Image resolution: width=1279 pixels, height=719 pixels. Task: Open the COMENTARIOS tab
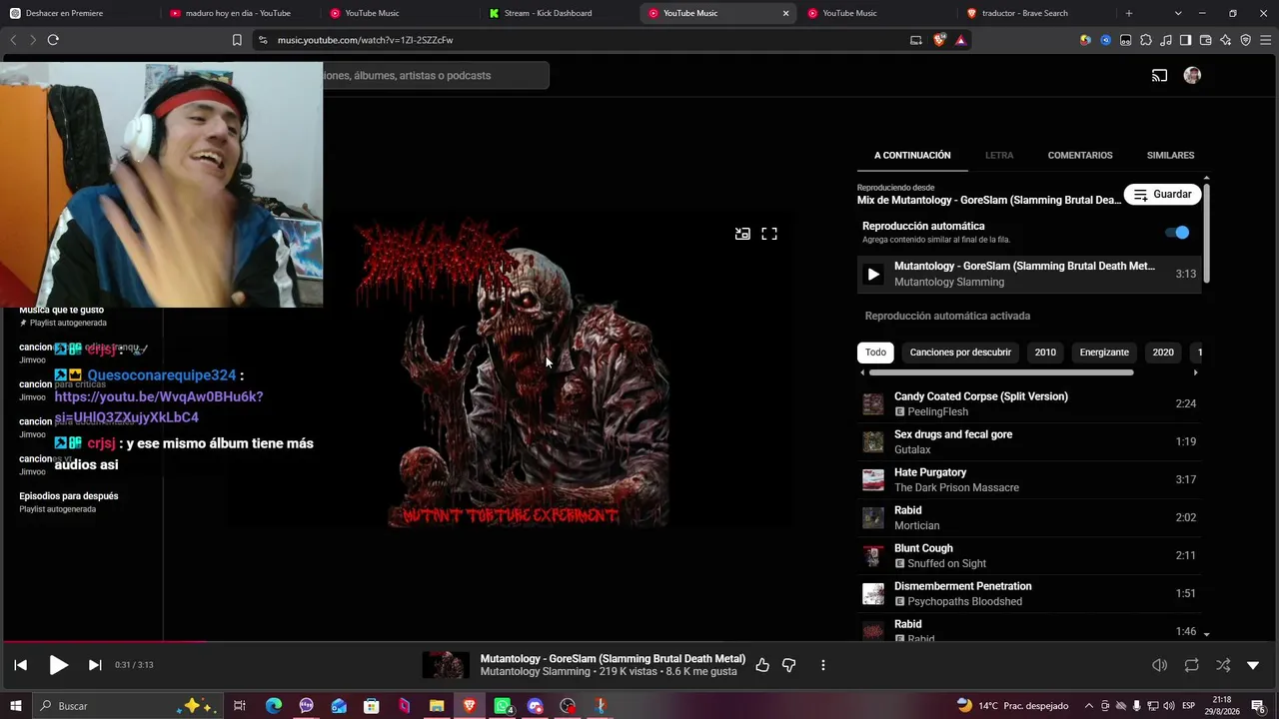[x=1080, y=156]
